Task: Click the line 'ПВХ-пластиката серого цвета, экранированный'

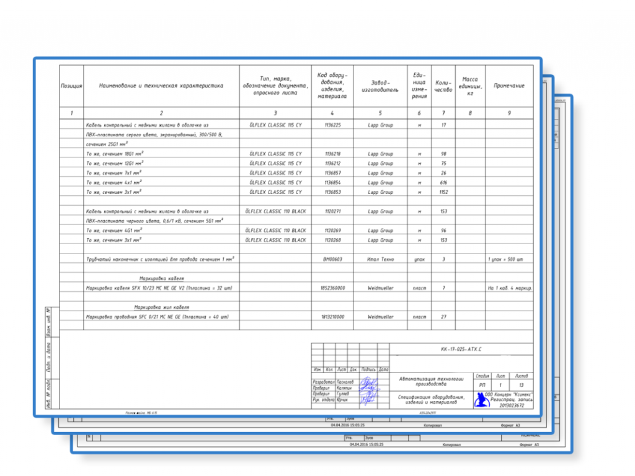Action: [x=154, y=134]
